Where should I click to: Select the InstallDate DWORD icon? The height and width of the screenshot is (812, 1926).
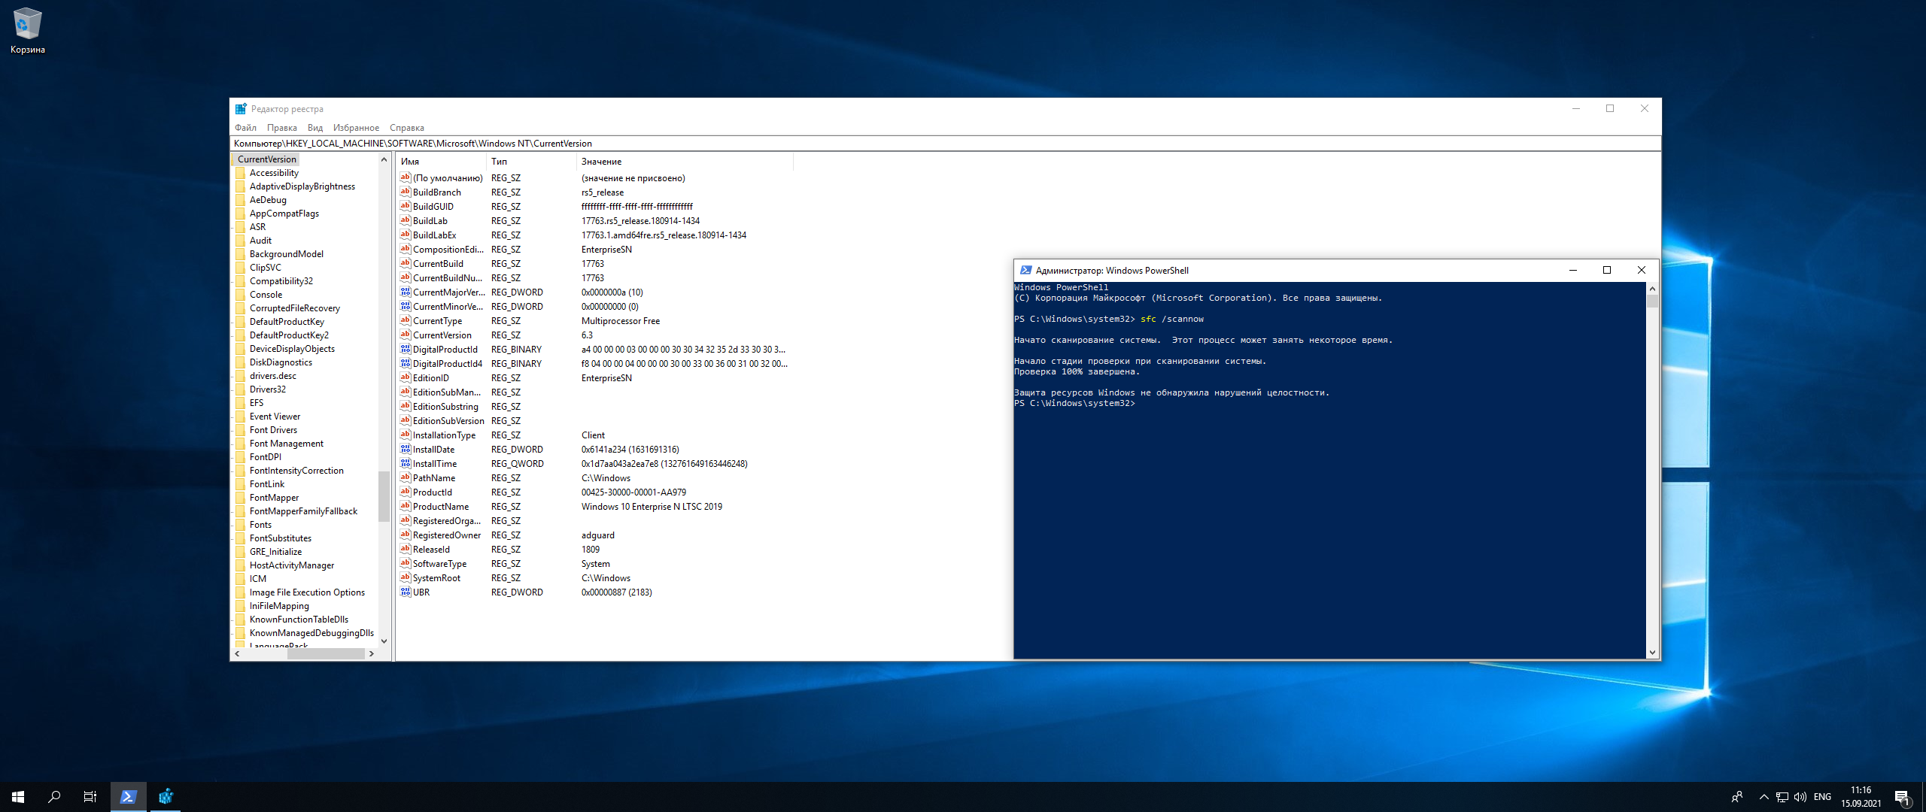(x=405, y=449)
